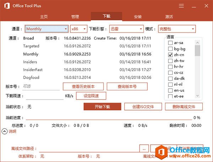The width and height of the screenshot is (213, 162).
Task: Open the 安装 tab
Action: pyautogui.click(x=138, y=17)
